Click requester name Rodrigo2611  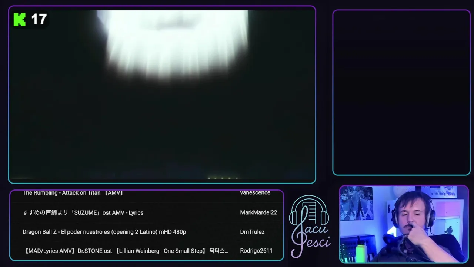click(x=256, y=251)
